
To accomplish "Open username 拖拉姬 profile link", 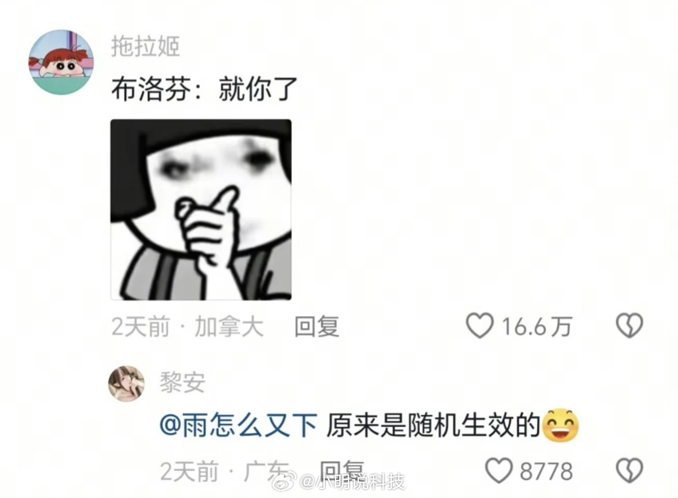I will click(145, 47).
